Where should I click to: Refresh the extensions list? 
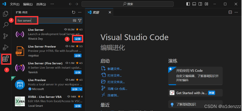coord(74,12)
